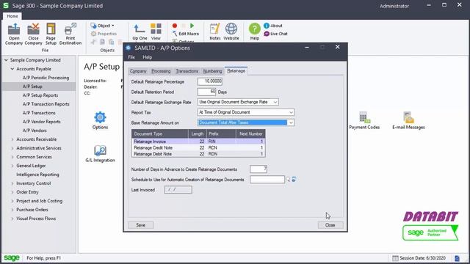Image resolution: width=470 pixels, height=264 pixels.
Task: Open A/P Vendors in the tree
Action: point(35,131)
